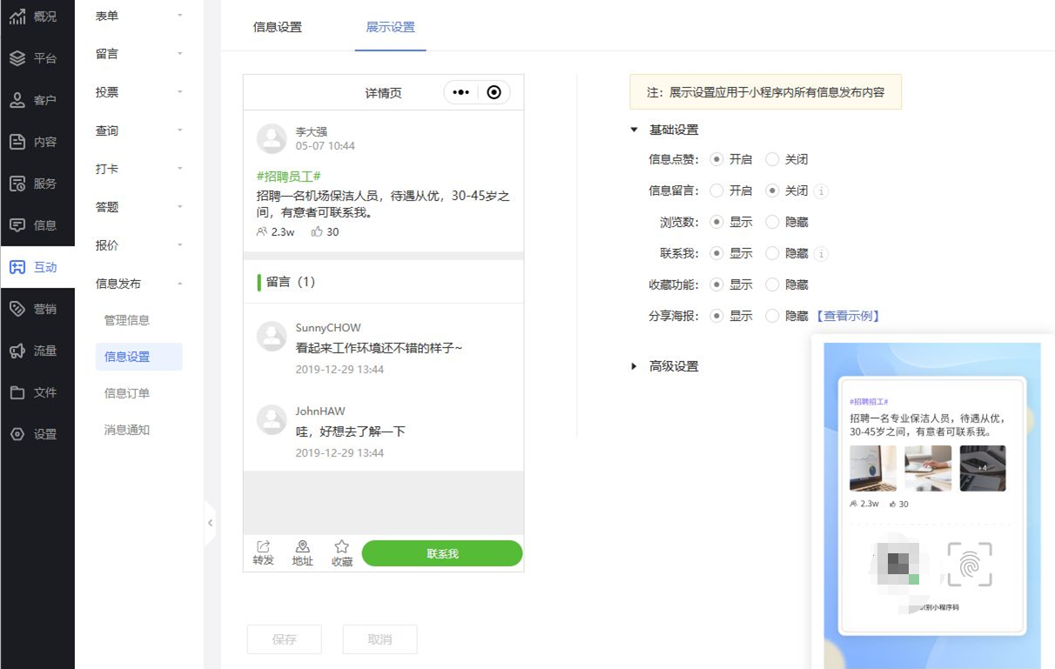Switch to the 展示设置 tab
The width and height of the screenshot is (1055, 669).
391,27
